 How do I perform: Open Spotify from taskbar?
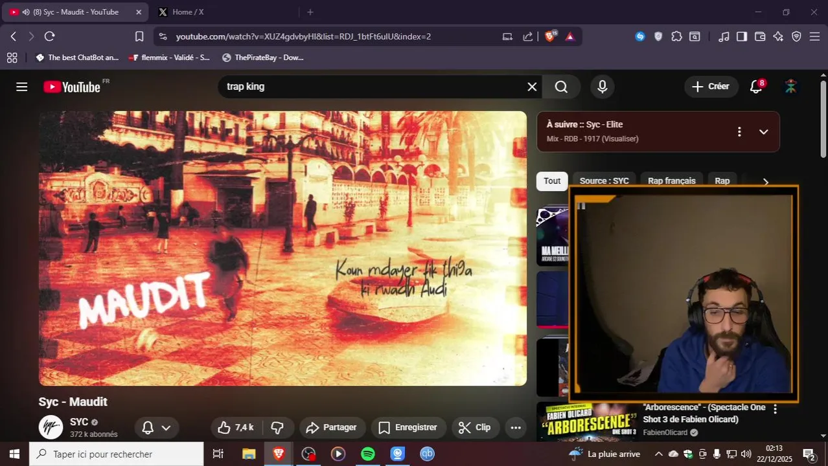pos(368,454)
